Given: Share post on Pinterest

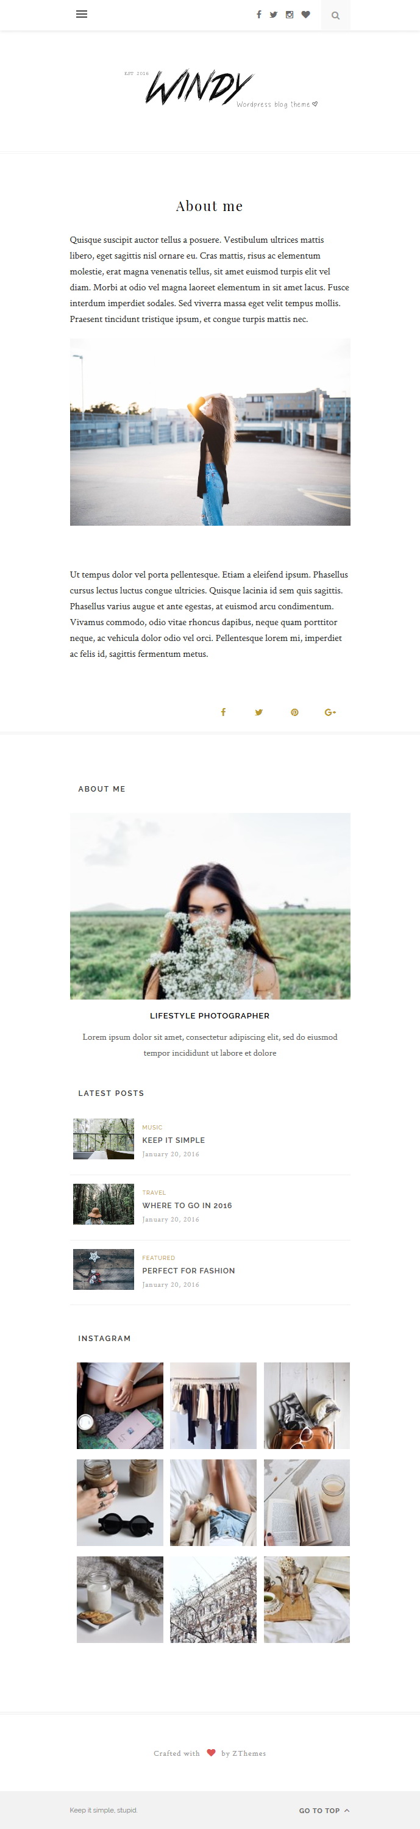Looking at the screenshot, I should pos(294,712).
